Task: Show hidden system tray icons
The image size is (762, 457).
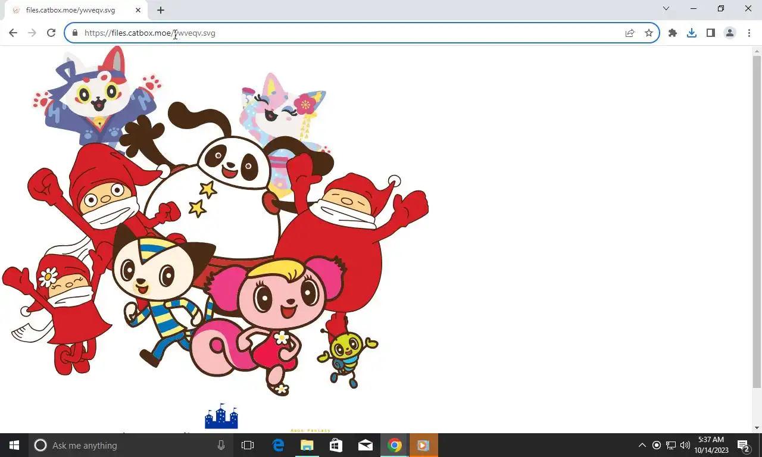Action: [x=642, y=445]
